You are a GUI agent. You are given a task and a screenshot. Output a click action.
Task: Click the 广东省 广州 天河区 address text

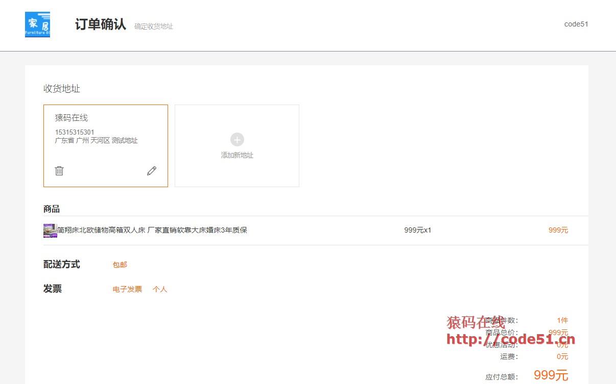pos(96,140)
